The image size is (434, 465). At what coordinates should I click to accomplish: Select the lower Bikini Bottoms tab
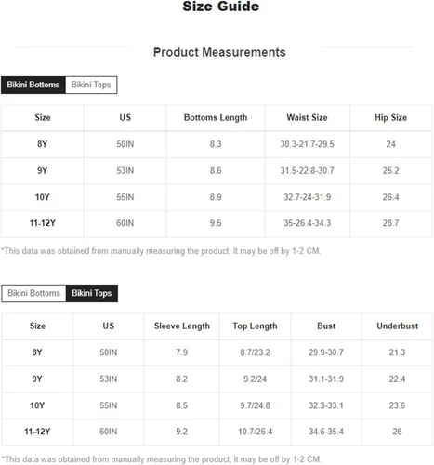(33, 293)
